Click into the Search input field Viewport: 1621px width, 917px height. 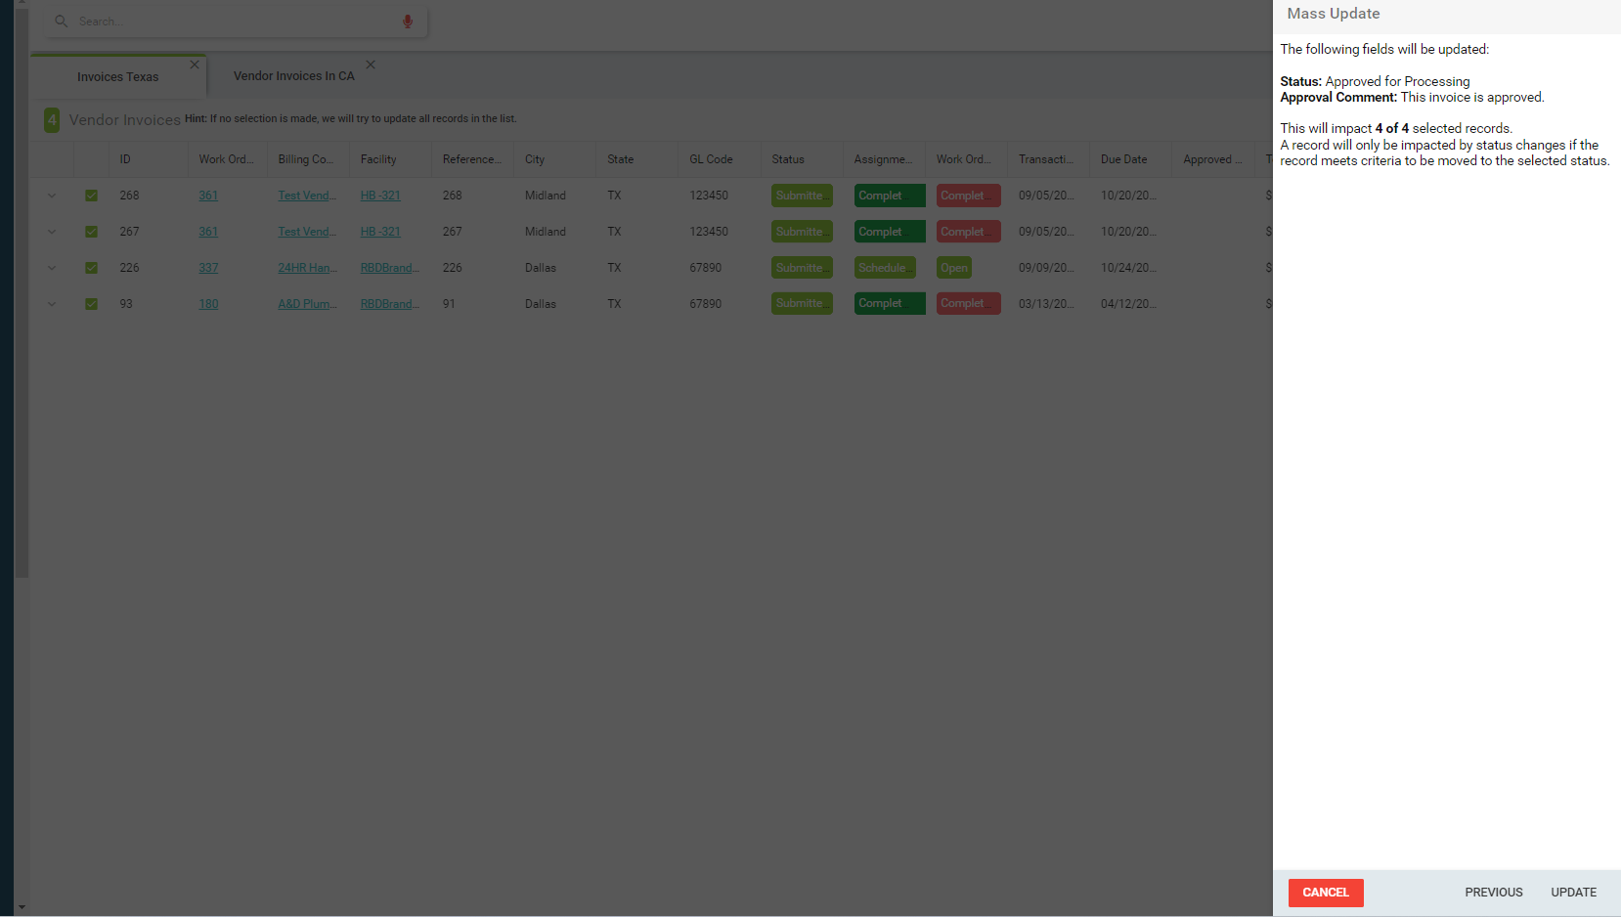(235, 22)
